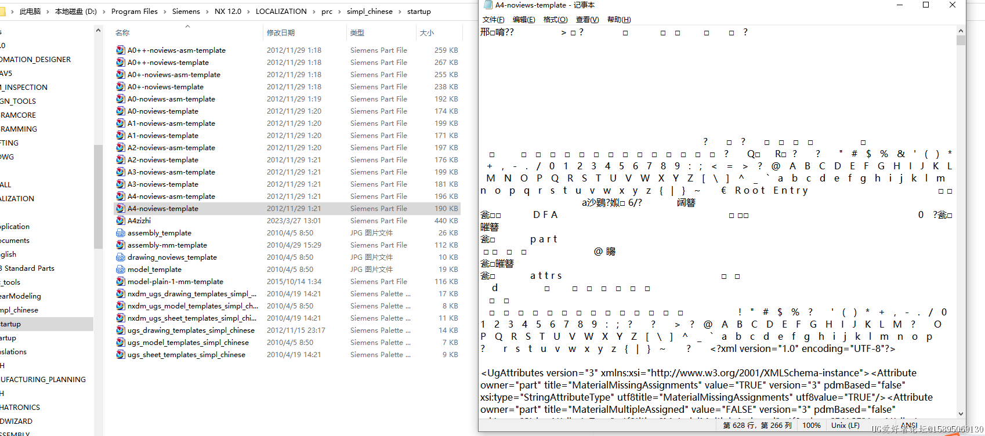Viewport: 985px width, 436px height.
Task: Click the ugs_sheet_templates_simpl_chinese palette icon
Action: (121, 354)
